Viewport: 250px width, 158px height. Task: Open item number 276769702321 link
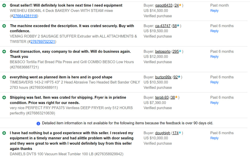43,42
